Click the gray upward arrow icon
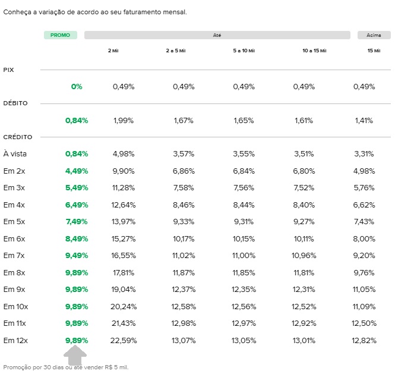Screen dimensions: 395x377 coord(75,355)
